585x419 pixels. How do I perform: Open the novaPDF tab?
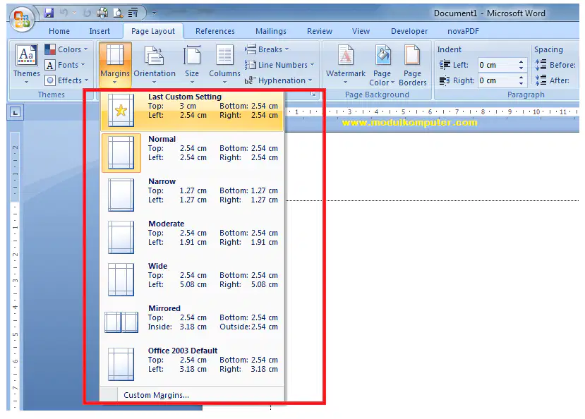(464, 31)
